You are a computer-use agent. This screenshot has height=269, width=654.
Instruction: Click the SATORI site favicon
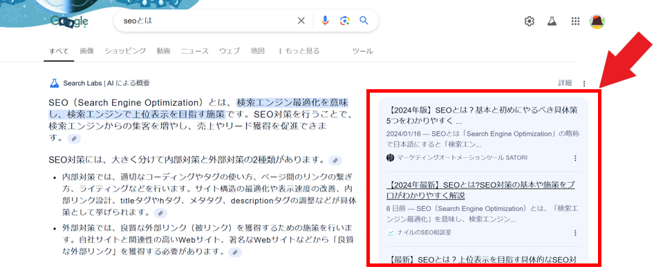tap(391, 158)
